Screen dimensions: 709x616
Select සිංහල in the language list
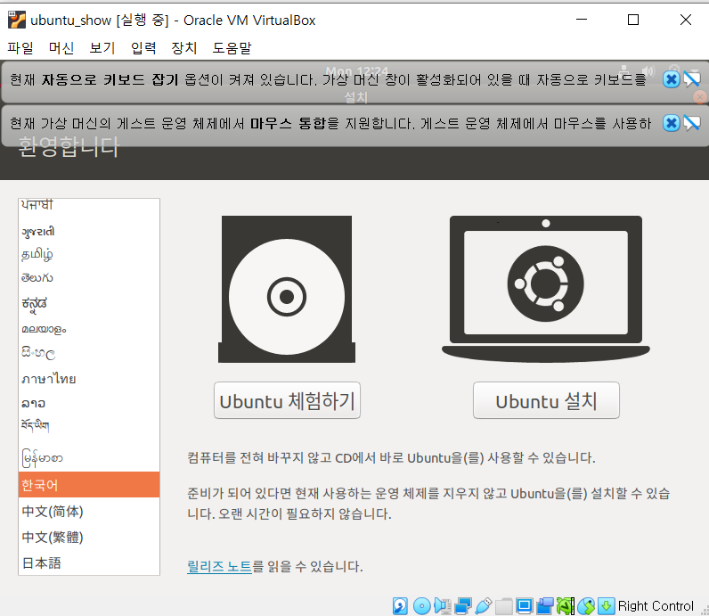[89, 353]
